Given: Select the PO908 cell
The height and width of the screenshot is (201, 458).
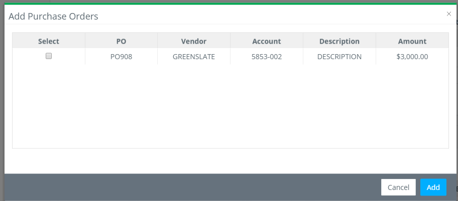Looking at the screenshot, I should (121, 57).
